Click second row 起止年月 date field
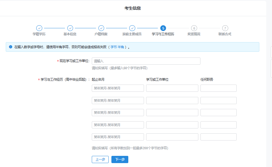The image size is (272, 167). [118, 101]
